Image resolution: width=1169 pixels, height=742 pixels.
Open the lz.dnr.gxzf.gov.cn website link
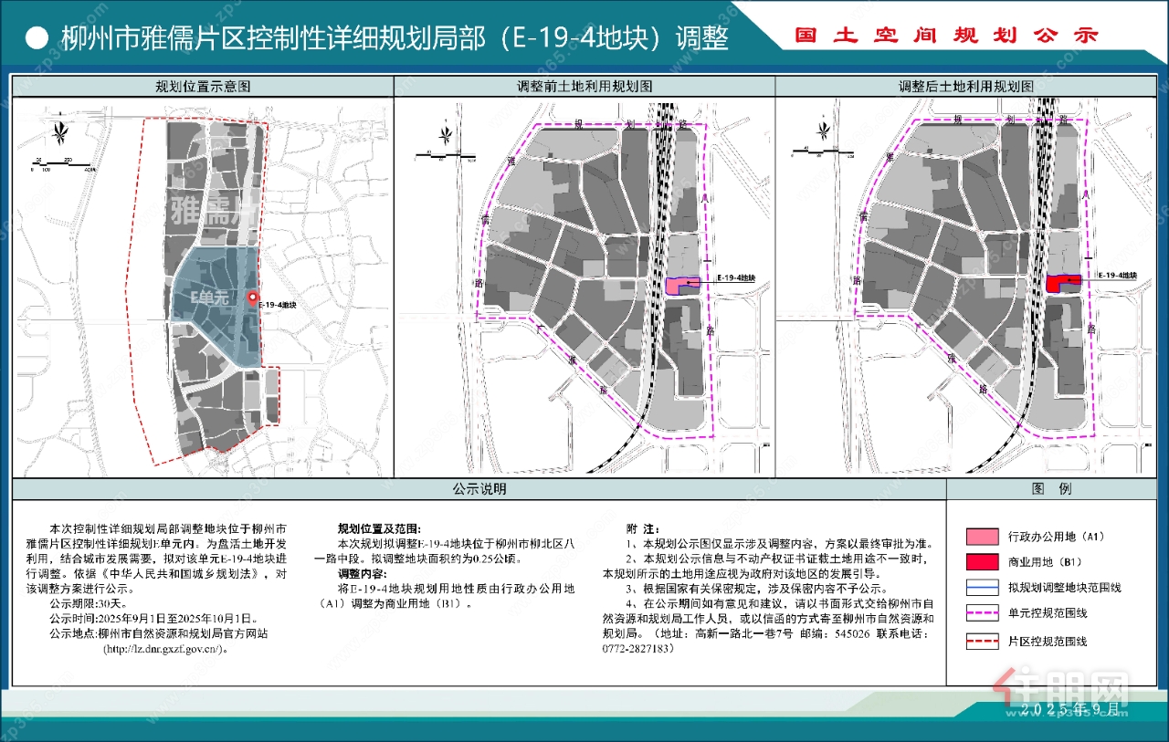[164, 649]
